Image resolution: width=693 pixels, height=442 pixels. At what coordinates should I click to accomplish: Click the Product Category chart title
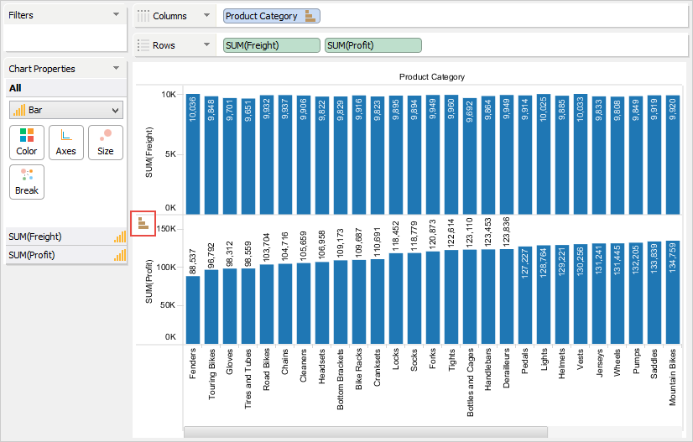click(432, 77)
